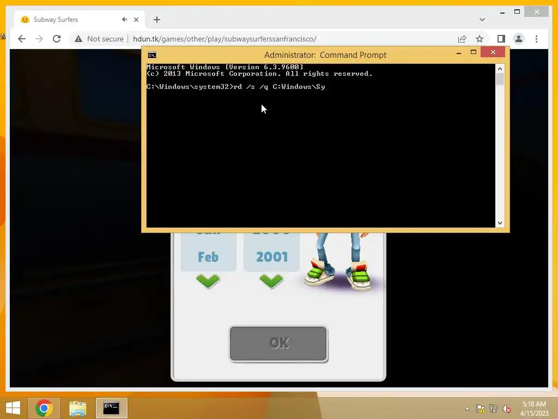Click Command Prompt scrollbar up arrow
Screen dimensions: 558x419
(500, 68)
